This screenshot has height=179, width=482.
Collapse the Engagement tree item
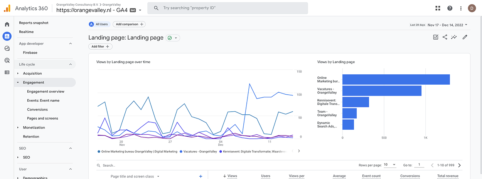pyautogui.click(x=18, y=82)
